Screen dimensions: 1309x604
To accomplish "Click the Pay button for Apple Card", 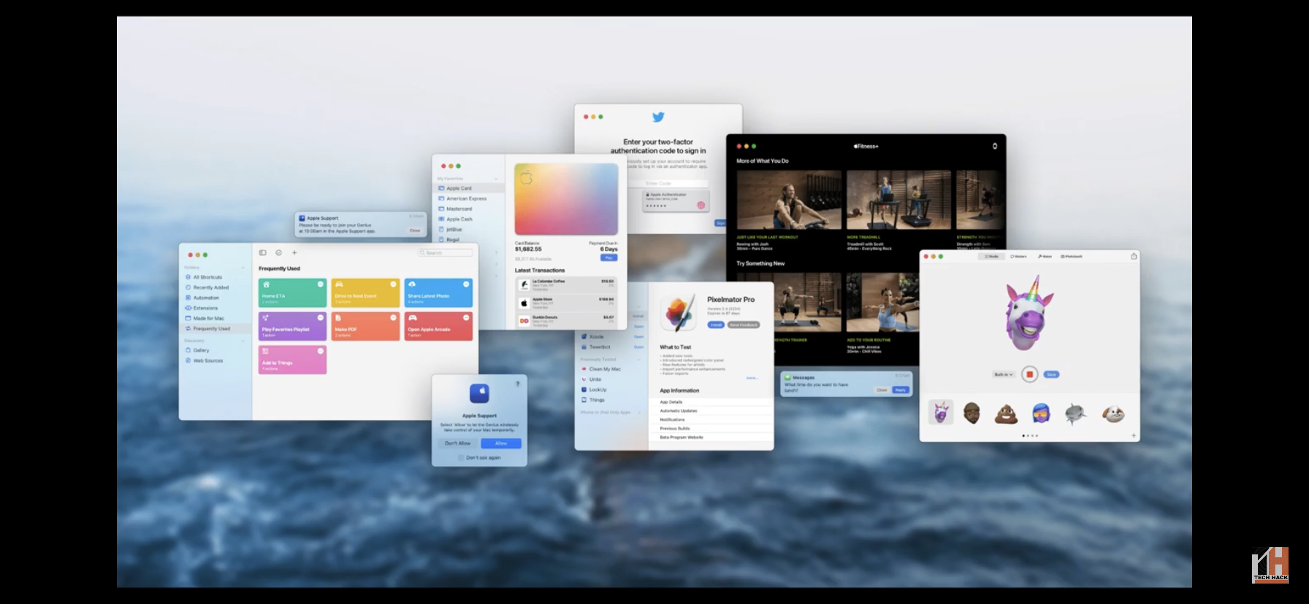I will (x=608, y=258).
